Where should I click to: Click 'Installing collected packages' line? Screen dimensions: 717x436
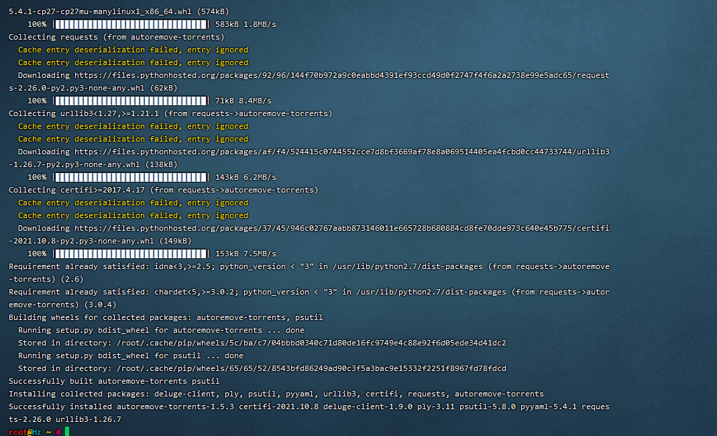pyautogui.click(x=276, y=394)
